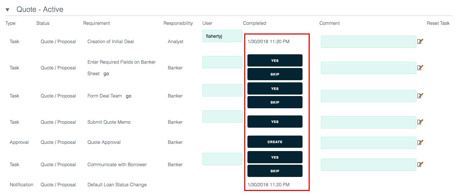Screen dimensions: 461x196
Task: Click the Submit Quote Memo requirement text
Action: (109, 122)
